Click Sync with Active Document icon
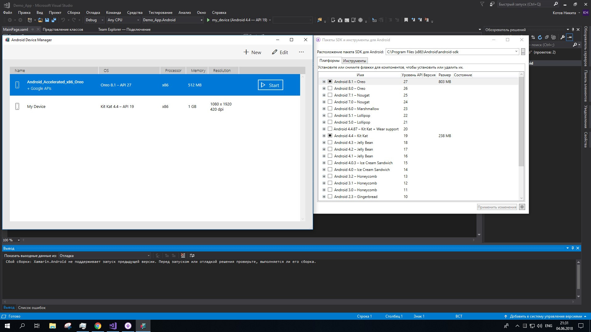The width and height of the screenshot is (591, 332). point(533,37)
